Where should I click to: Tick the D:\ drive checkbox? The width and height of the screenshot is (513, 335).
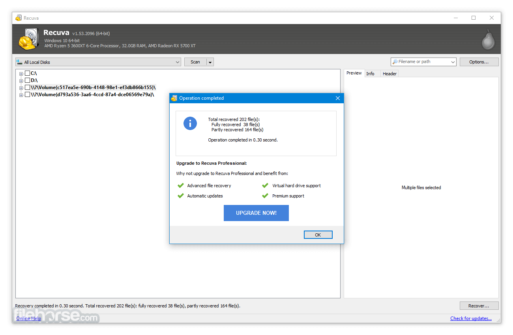(x=27, y=80)
